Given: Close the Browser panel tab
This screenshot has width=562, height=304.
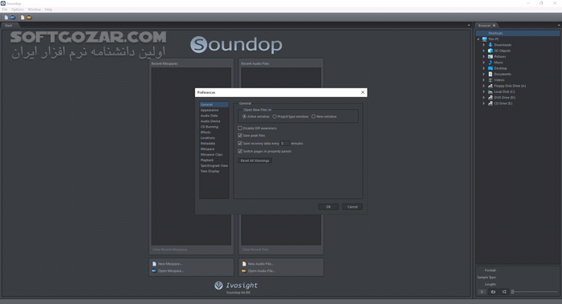Looking at the screenshot, I should click(494, 26).
